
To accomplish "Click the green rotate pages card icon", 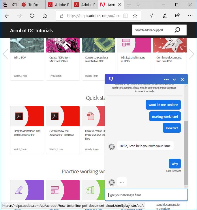I will point(91,190).
